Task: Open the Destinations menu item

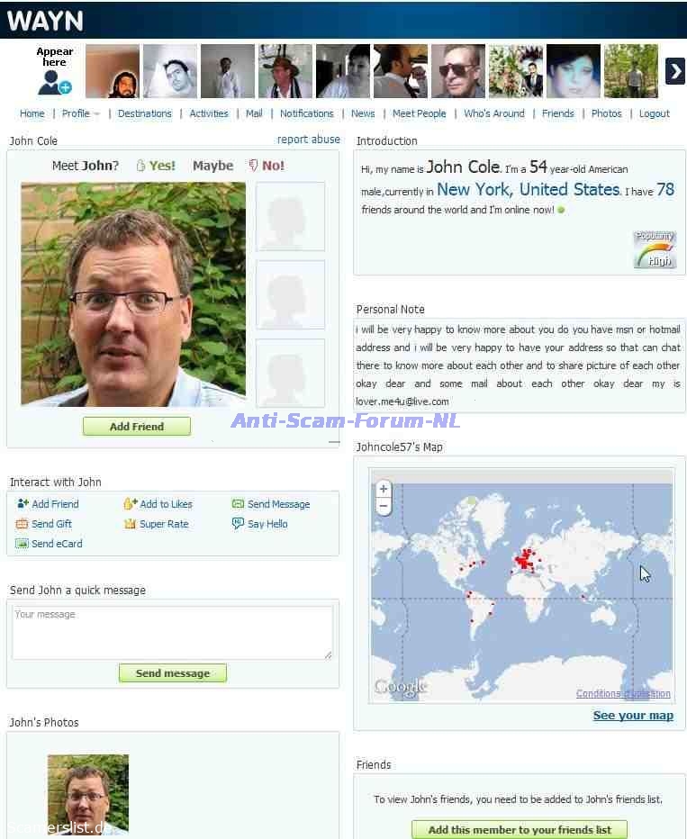Action: tap(144, 113)
